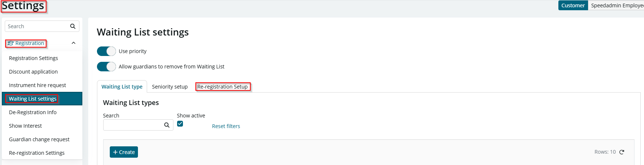Click the refresh rows icon
The height and width of the screenshot is (165, 644).
coord(622,152)
